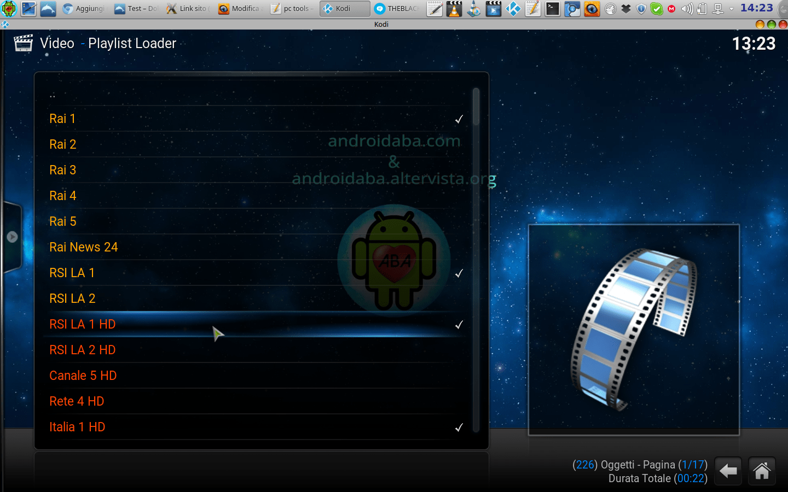The image size is (788, 492).
Task: Play the Italia 1 HD entry
Action: (256, 427)
